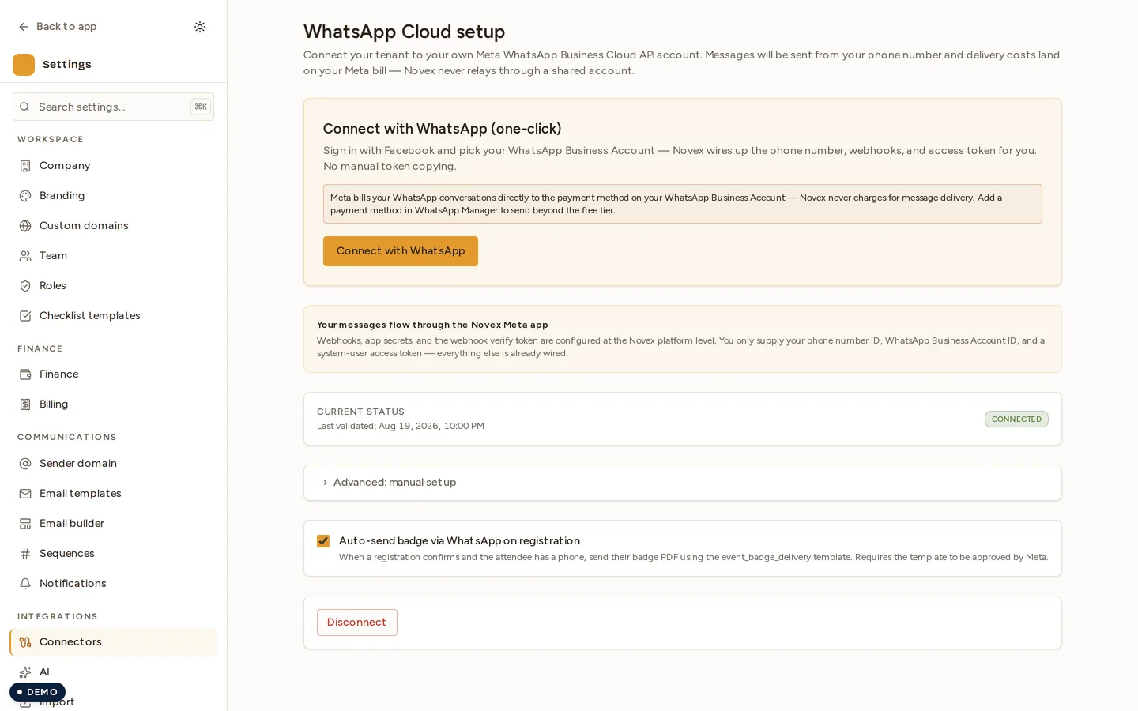The image size is (1138, 711).
Task: Click the Sender domain at-sign icon
Action: point(25,464)
